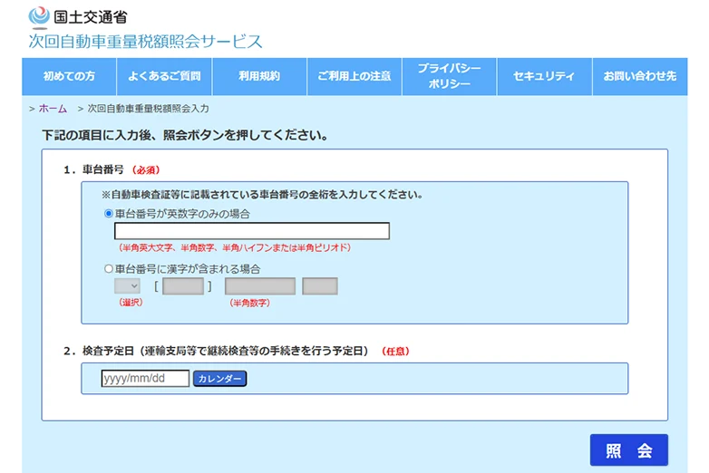Open the セキュリティ menu item
The height and width of the screenshot is (473, 709).
point(544,76)
